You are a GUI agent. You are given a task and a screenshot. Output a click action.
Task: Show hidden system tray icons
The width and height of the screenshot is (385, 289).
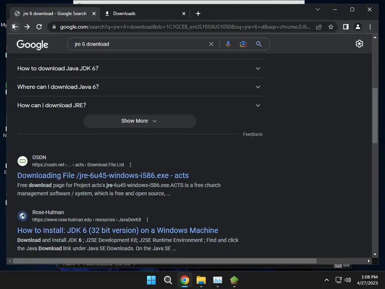(327, 280)
